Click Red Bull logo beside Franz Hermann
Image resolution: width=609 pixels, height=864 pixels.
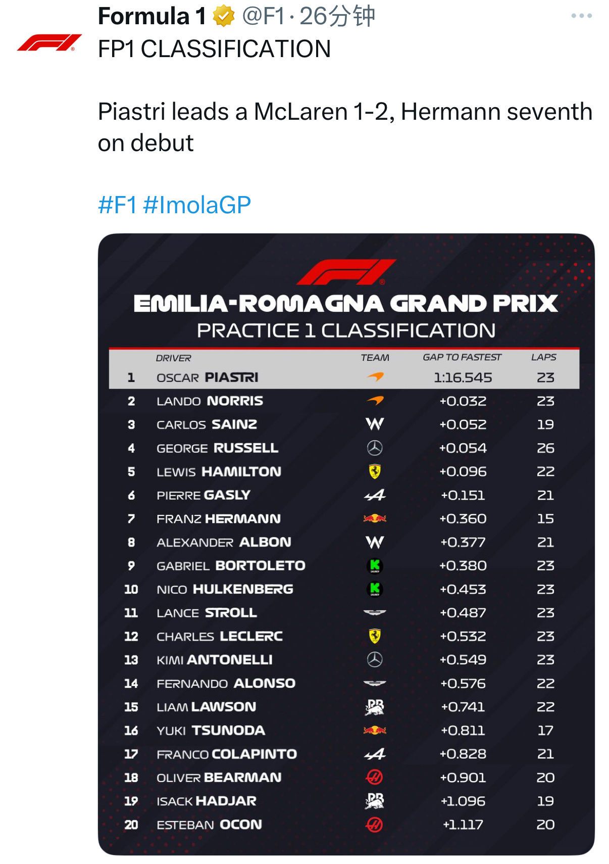click(375, 518)
